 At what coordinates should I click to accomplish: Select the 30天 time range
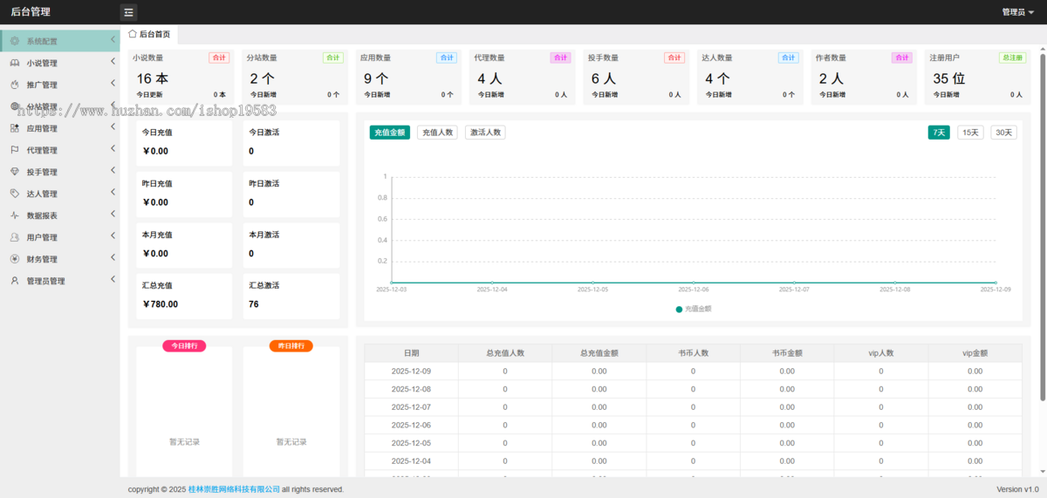pos(1003,133)
